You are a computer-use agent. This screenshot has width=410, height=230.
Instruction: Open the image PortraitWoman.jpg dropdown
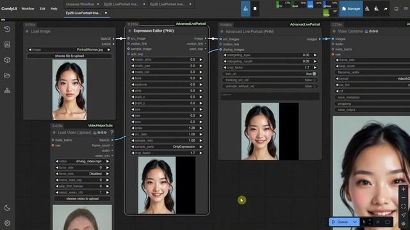coord(69,50)
